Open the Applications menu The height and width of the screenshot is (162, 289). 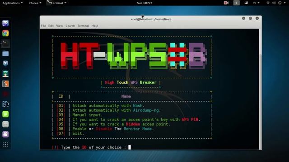pyautogui.click(x=13, y=3)
